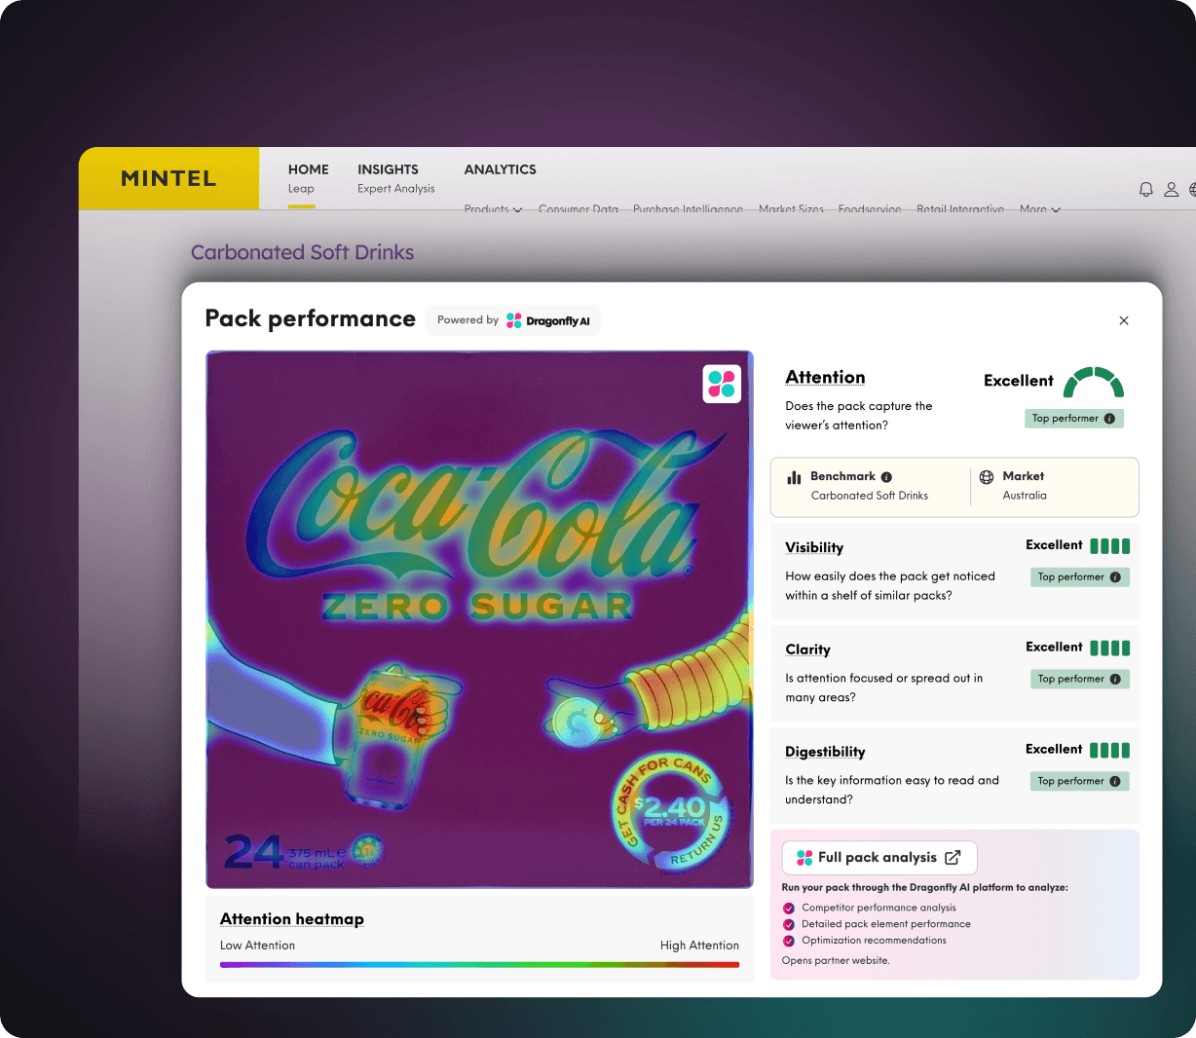
Task: Click Top performer badge under Attention Excellent
Action: 1074,419
